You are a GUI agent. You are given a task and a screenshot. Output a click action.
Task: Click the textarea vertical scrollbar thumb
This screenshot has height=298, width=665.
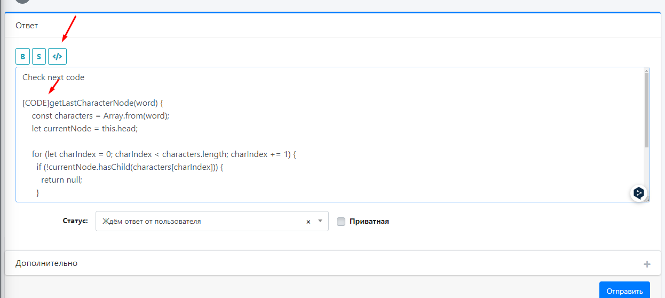click(647, 110)
